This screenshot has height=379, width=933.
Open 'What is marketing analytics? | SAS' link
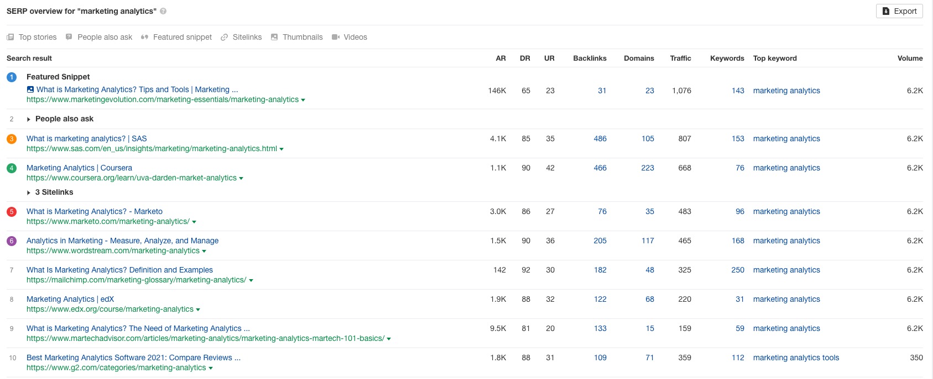coord(87,138)
